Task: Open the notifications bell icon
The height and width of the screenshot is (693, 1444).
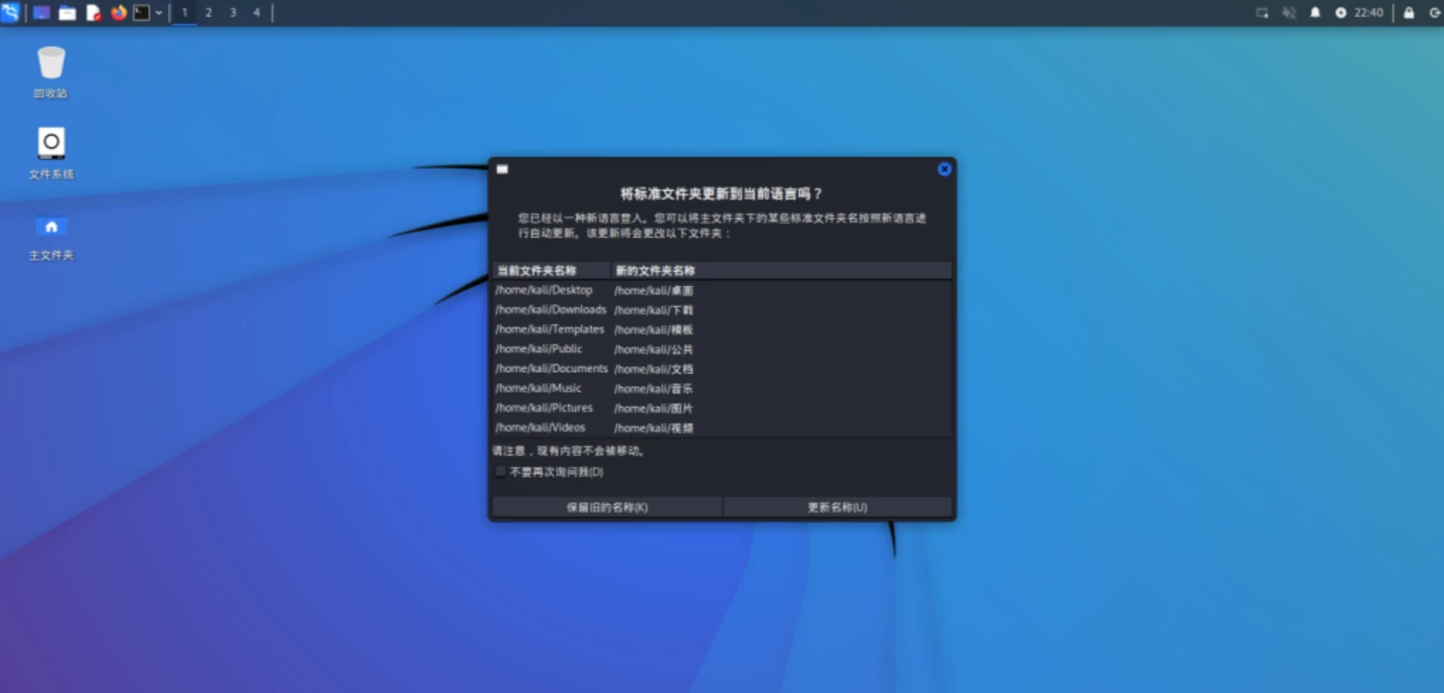Action: click(1315, 13)
